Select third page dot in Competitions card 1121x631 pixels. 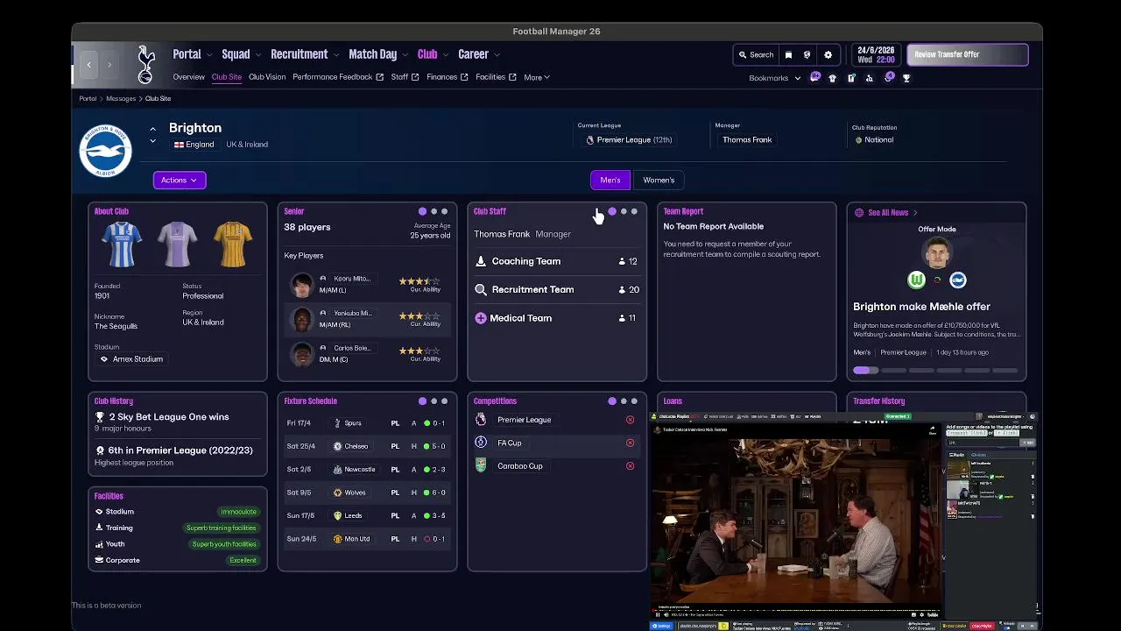point(634,401)
